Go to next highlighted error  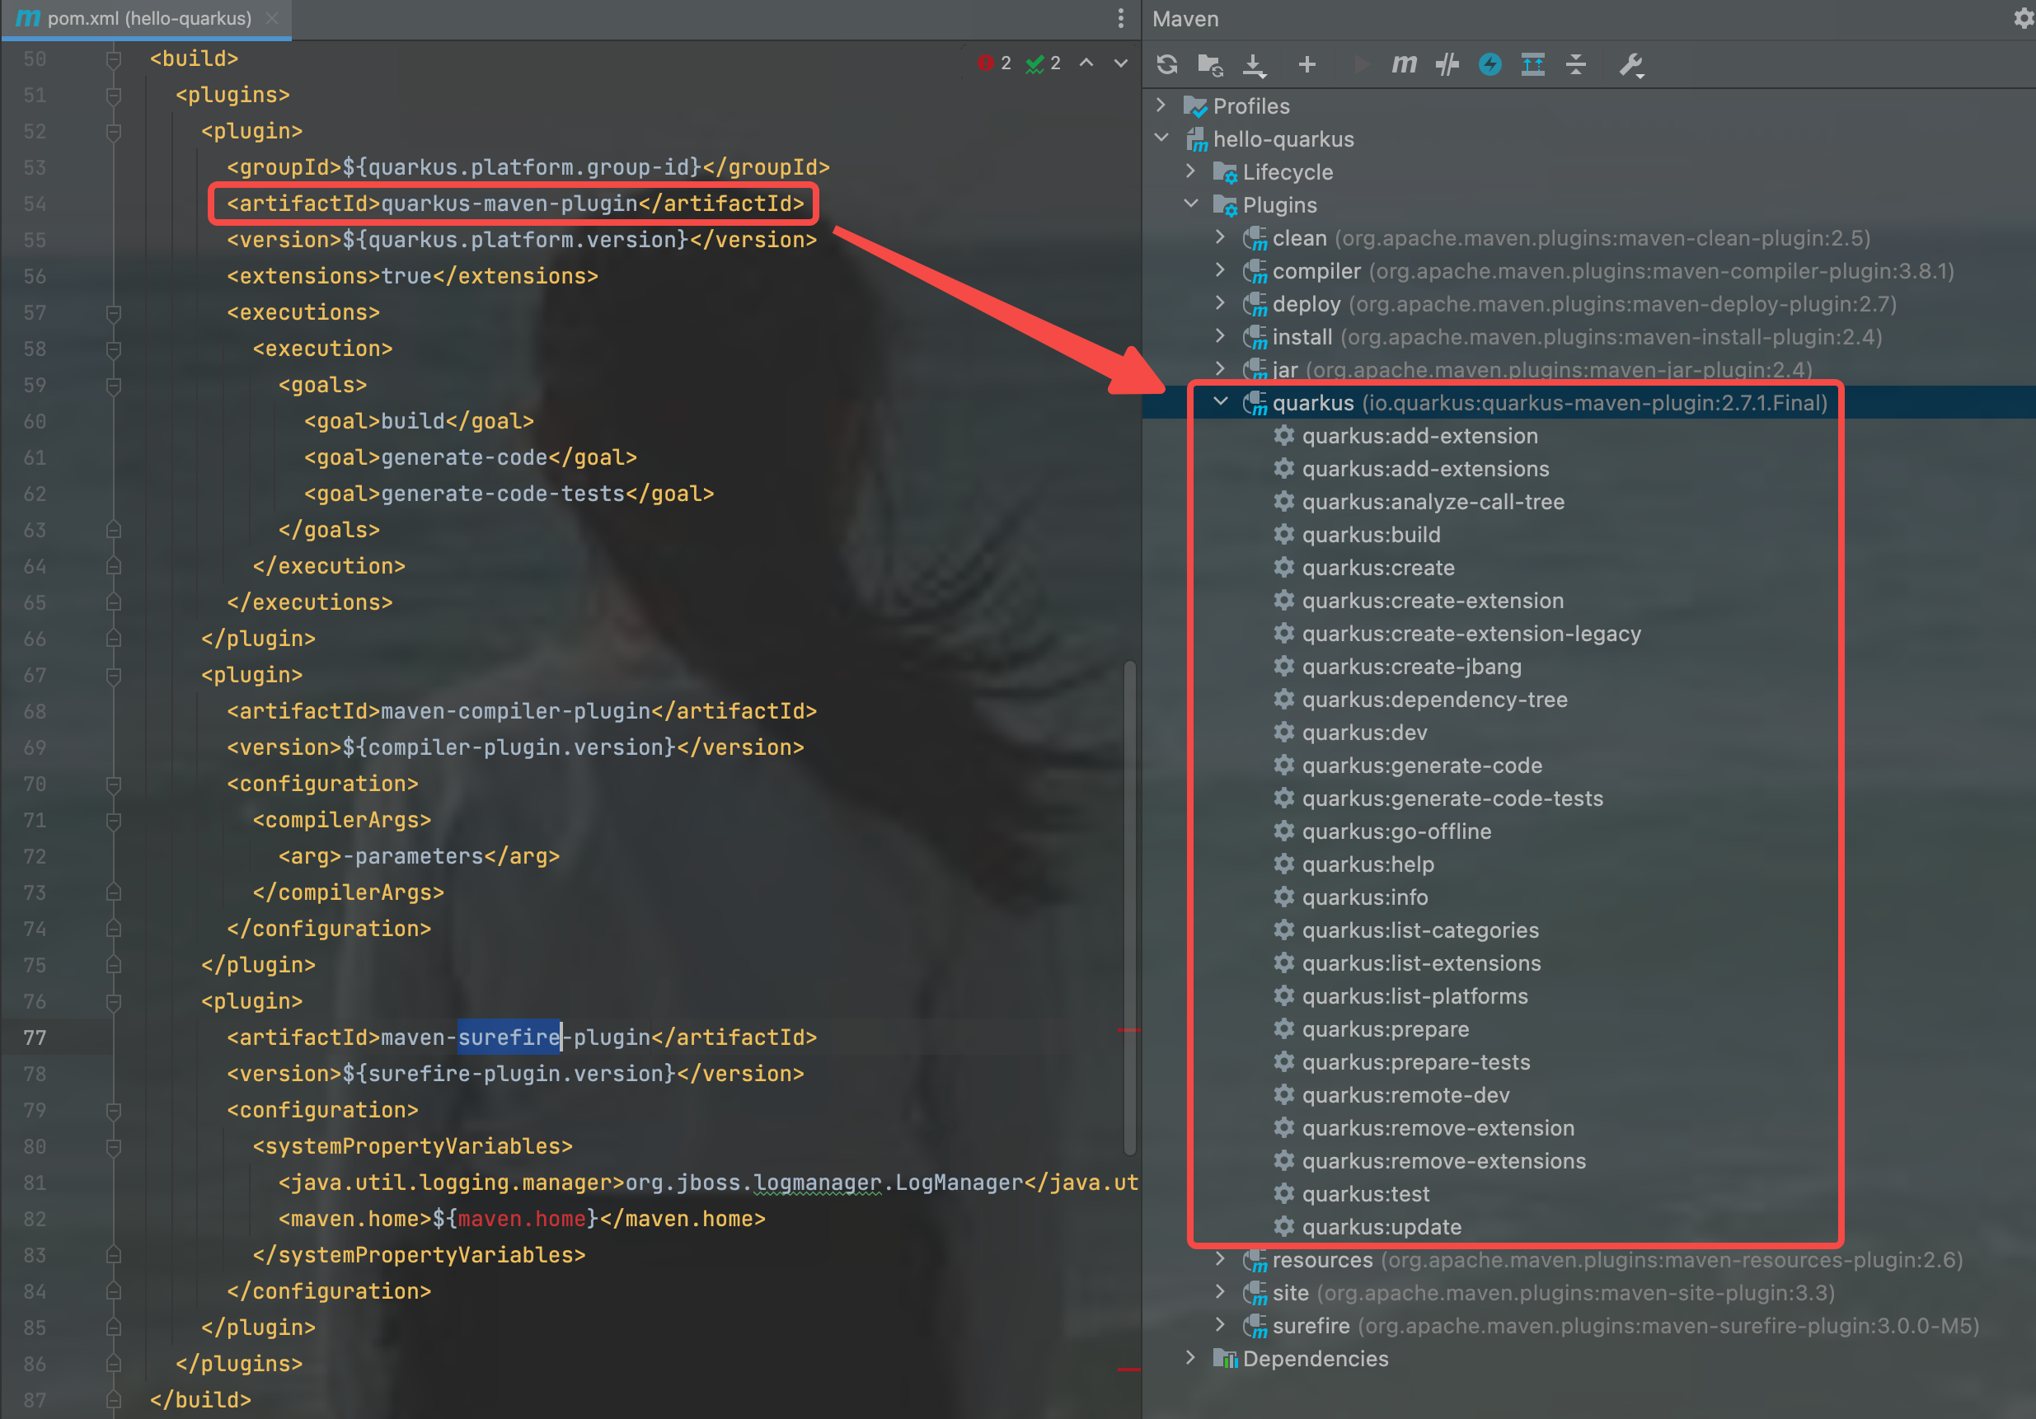(x=1121, y=63)
